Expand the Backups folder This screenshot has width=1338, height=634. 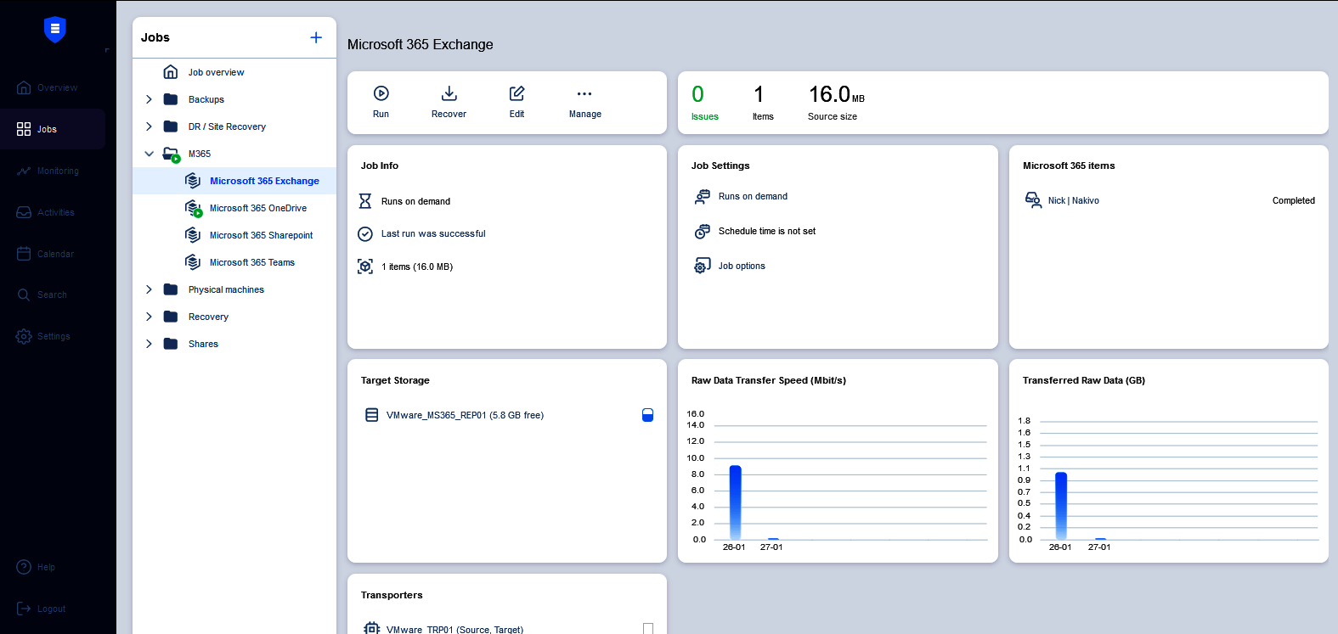point(150,99)
